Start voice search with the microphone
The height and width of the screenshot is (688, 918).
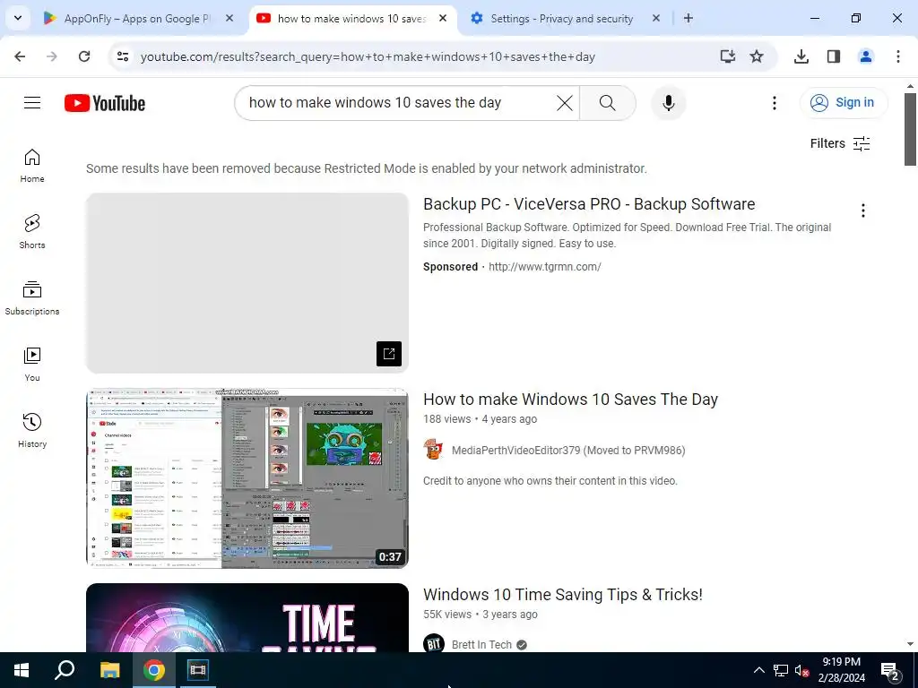[668, 103]
